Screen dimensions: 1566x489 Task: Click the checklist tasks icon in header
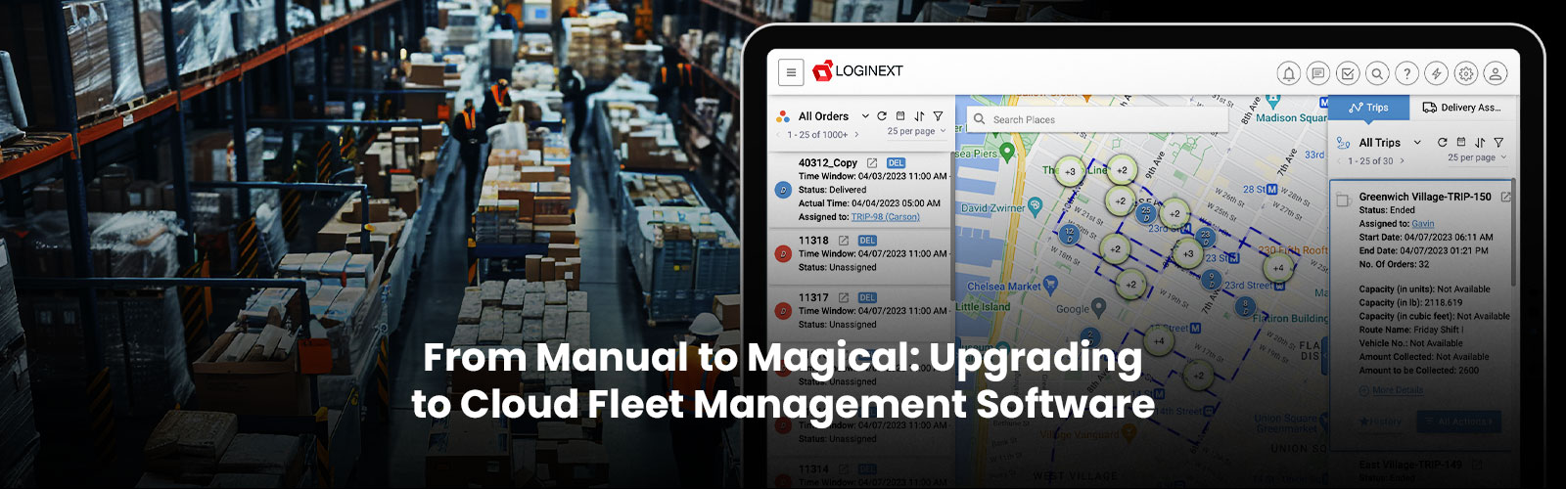click(1348, 73)
